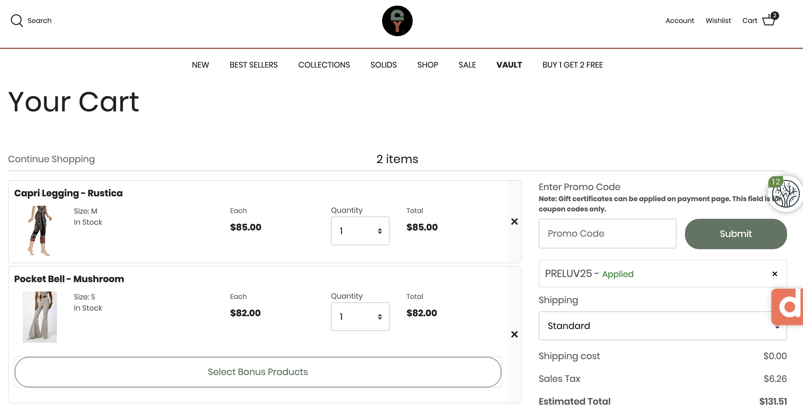Click the circular store logo
The width and height of the screenshot is (803, 416).
[397, 21]
